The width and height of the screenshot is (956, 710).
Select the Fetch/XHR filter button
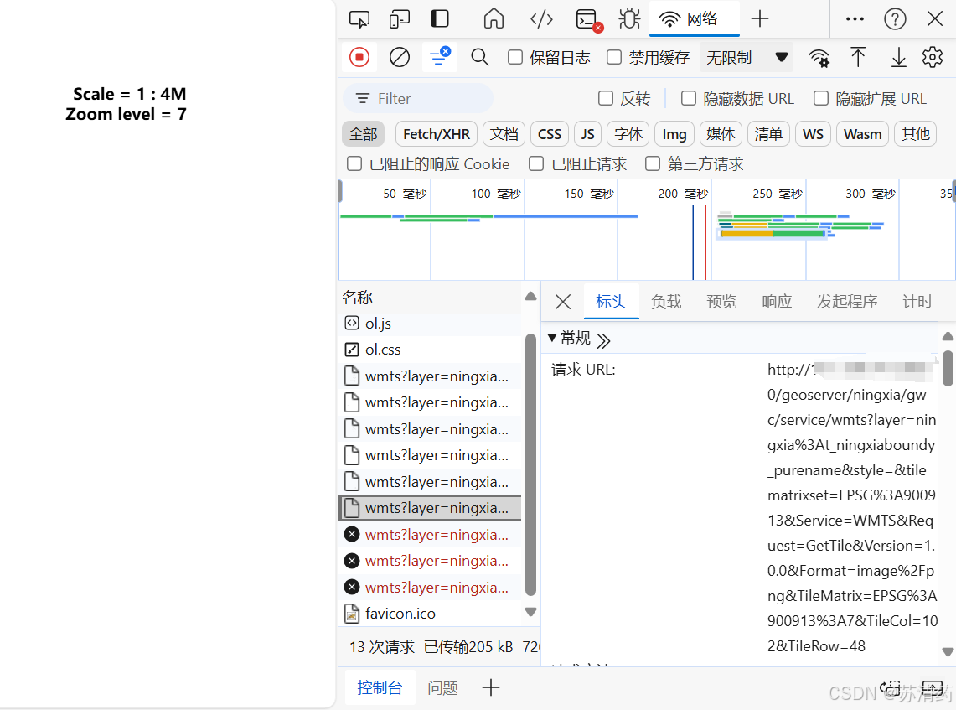[436, 133]
